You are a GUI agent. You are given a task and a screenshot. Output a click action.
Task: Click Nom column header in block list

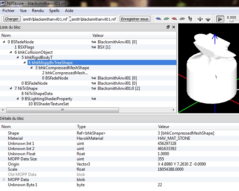click(45, 35)
